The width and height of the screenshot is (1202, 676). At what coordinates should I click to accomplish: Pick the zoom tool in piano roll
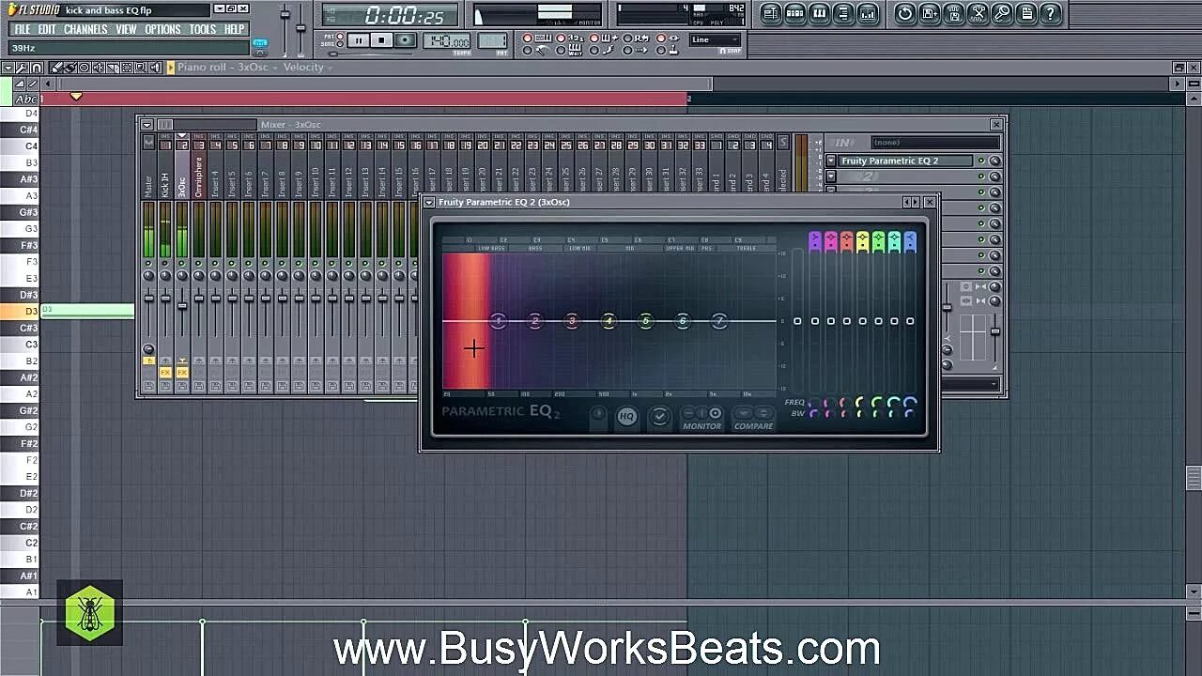coord(141,68)
